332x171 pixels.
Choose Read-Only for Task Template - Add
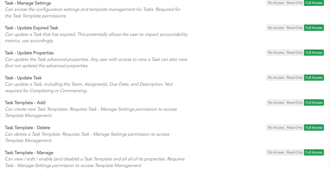(295, 103)
